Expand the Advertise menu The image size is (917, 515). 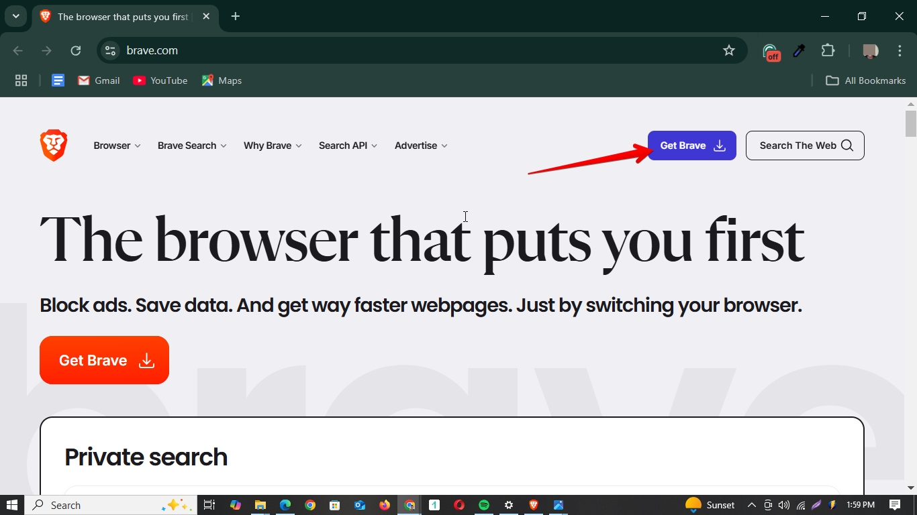421,146
